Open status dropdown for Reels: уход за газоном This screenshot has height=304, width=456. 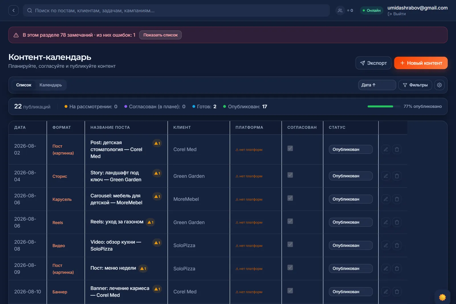click(351, 222)
